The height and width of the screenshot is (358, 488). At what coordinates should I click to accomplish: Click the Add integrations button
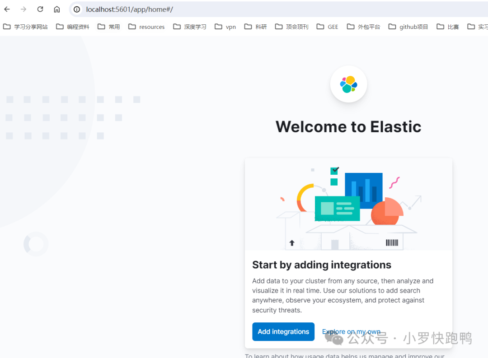tap(283, 331)
